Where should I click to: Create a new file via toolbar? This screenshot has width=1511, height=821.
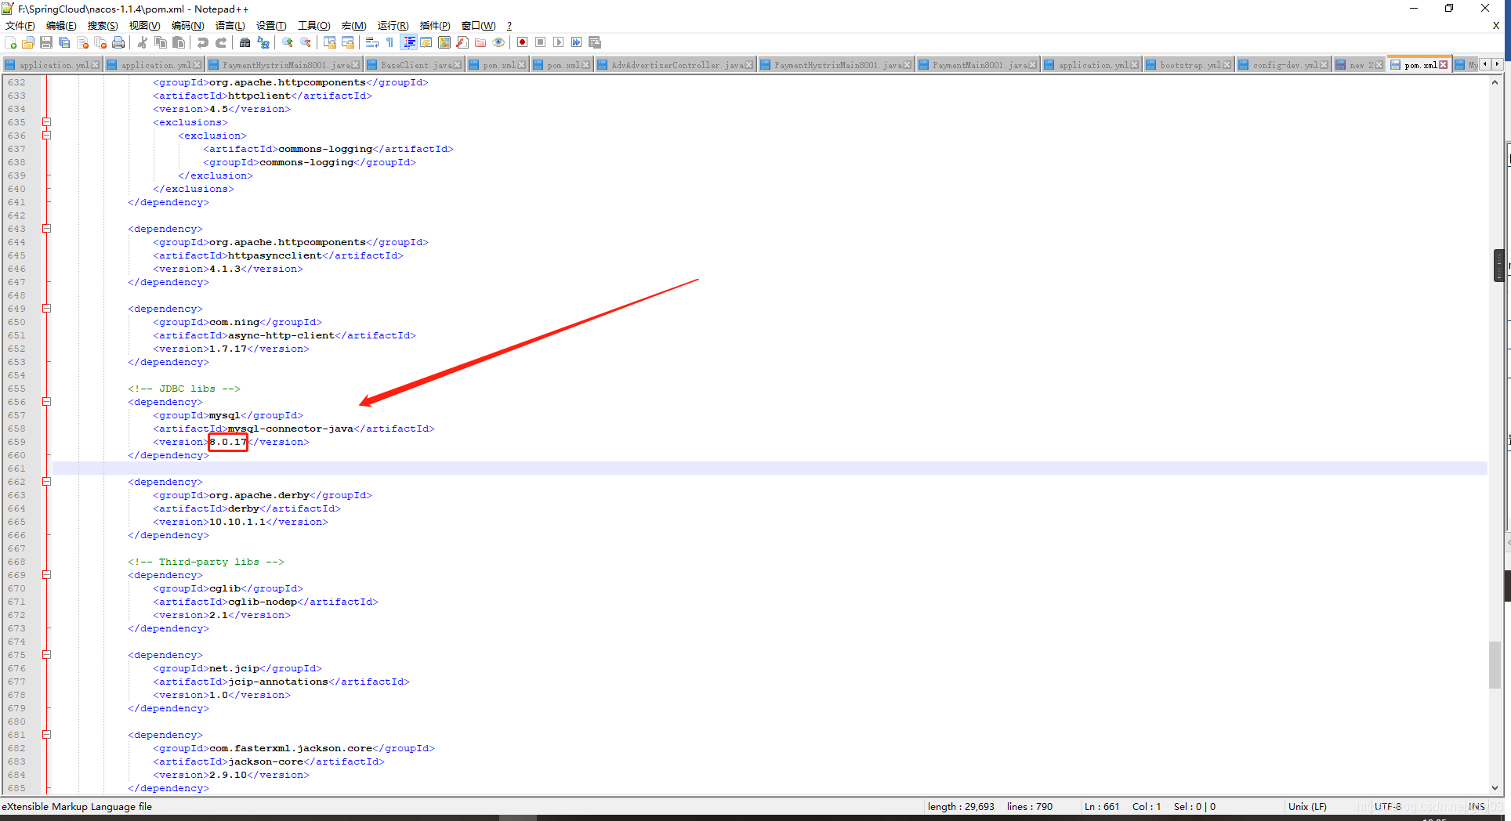pos(11,42)
